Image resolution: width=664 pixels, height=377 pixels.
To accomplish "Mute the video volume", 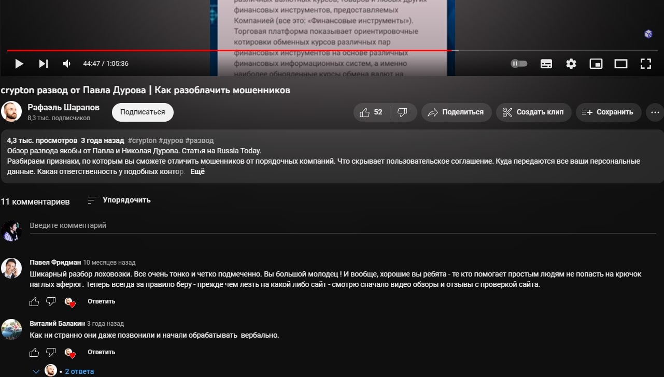I will tap(67, 64).
